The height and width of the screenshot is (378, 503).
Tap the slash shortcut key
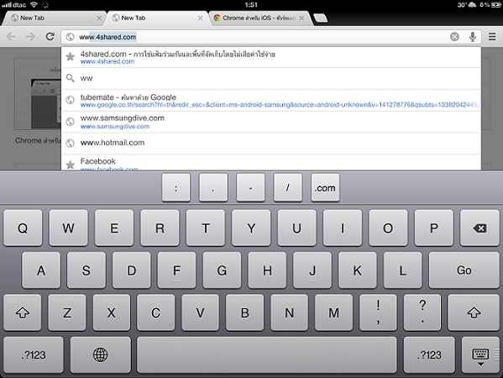tap(288, 187)
